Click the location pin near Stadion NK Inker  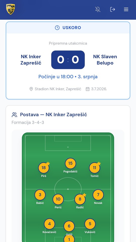[31, 89]
